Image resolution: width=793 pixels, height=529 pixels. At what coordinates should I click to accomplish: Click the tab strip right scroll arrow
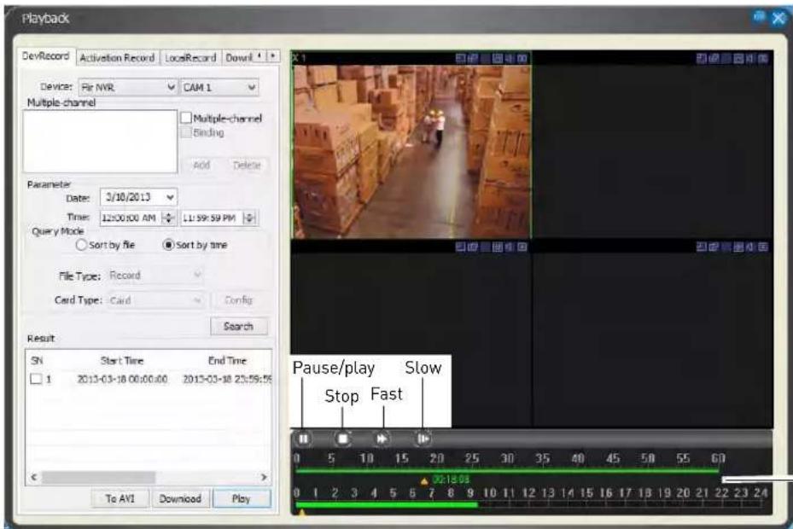click(x=273, y=56)
